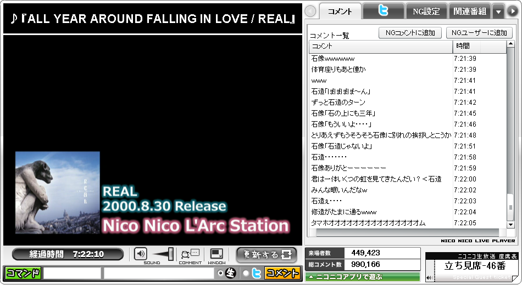The height and width of the screenshot is (285, 522).
Task: Select the Twitter post radio button
Action: [246, 273]
